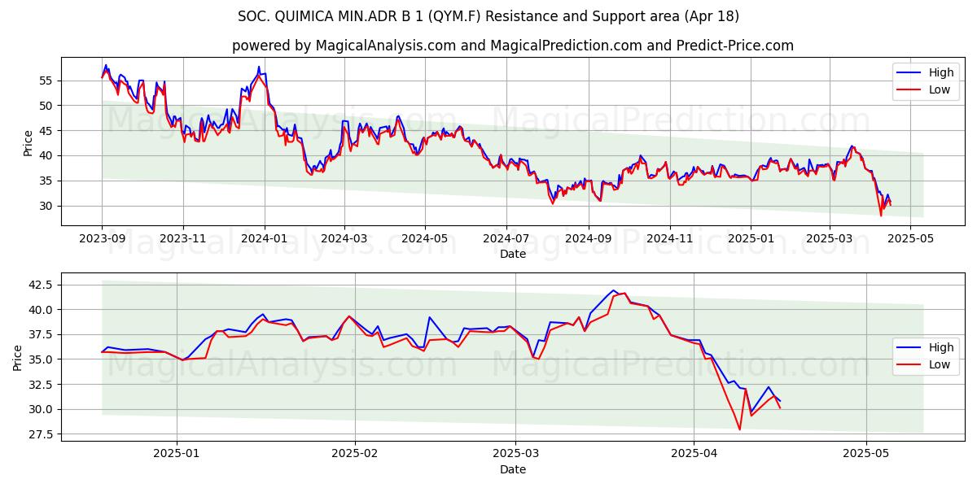977x488 pixels.
Task: Click top chart y-axis value 50
Action: coord(48,106)
